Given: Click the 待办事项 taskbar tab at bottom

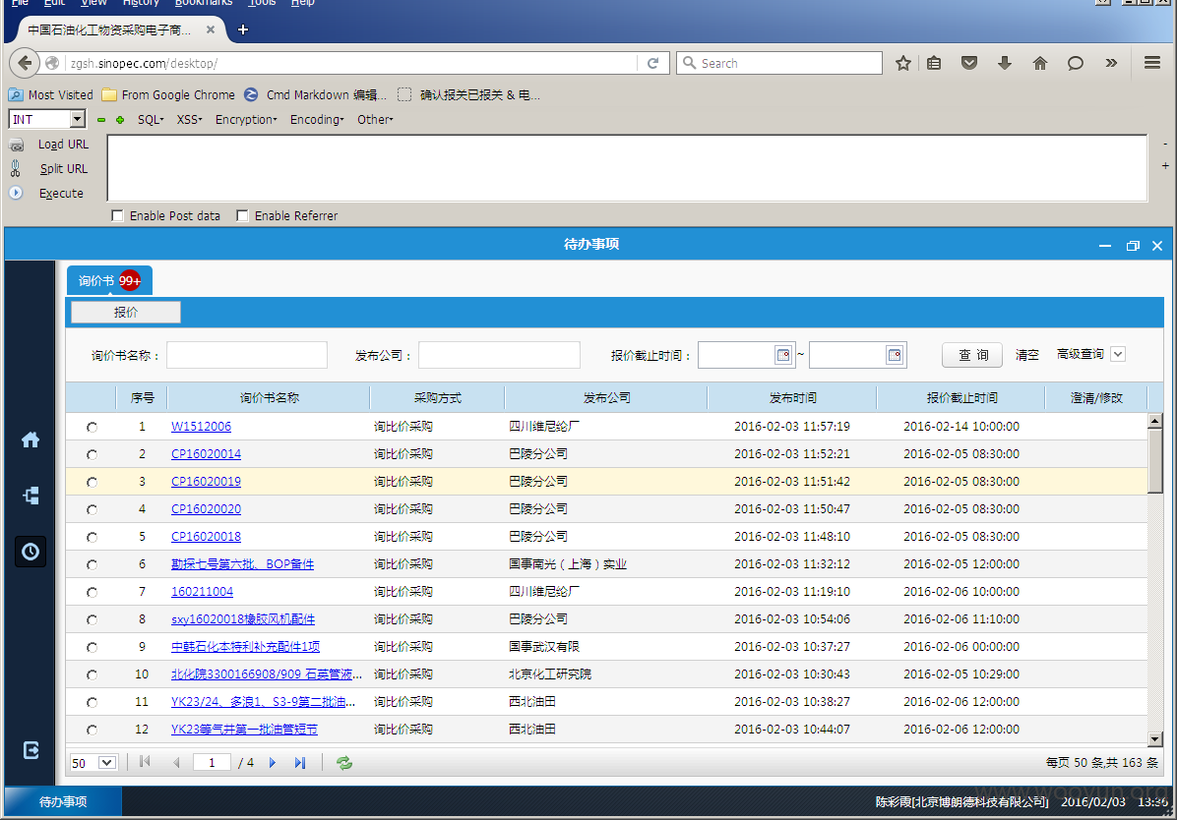Looking at the screenshot, I should [63, 801].
